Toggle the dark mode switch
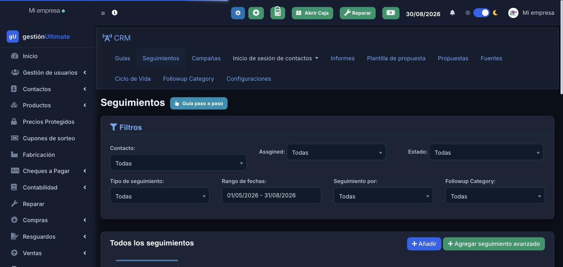Screen dimensions: 563x267 pyautogui.click(x=481, y=13)
